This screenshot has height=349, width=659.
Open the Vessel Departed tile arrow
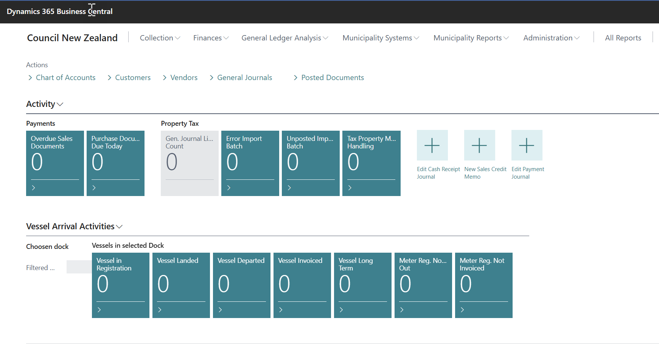click(221, 310)
